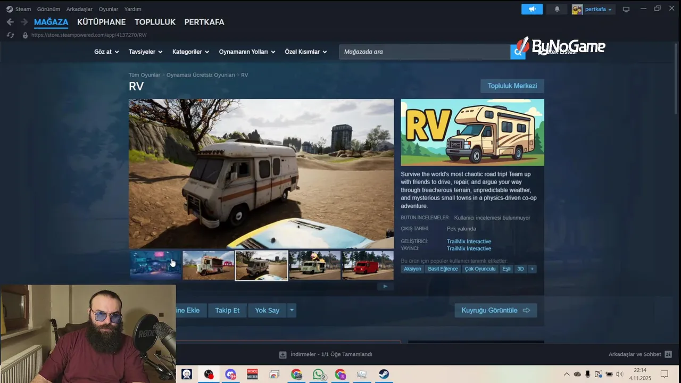Click the Topluluk Merkezi button
The image size is (681, 383).
pos(512,86)
